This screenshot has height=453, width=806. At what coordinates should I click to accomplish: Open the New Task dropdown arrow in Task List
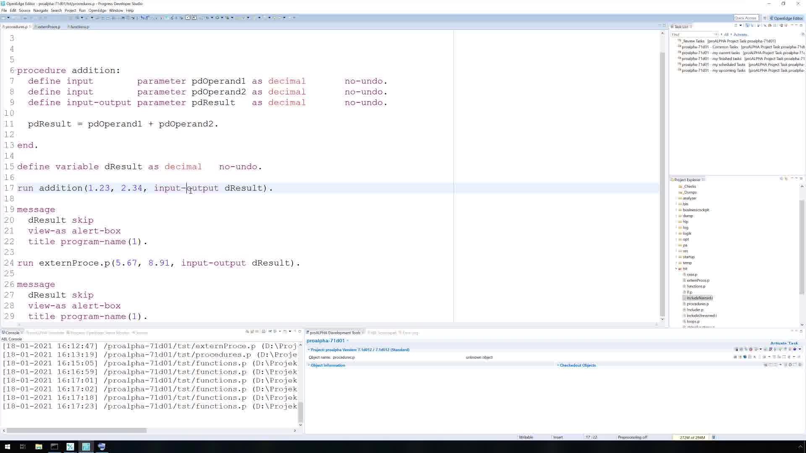(x=741, y=26)
